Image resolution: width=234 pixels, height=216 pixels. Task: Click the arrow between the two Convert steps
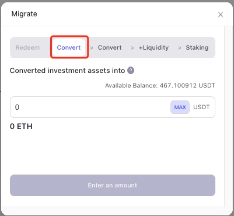92,48
